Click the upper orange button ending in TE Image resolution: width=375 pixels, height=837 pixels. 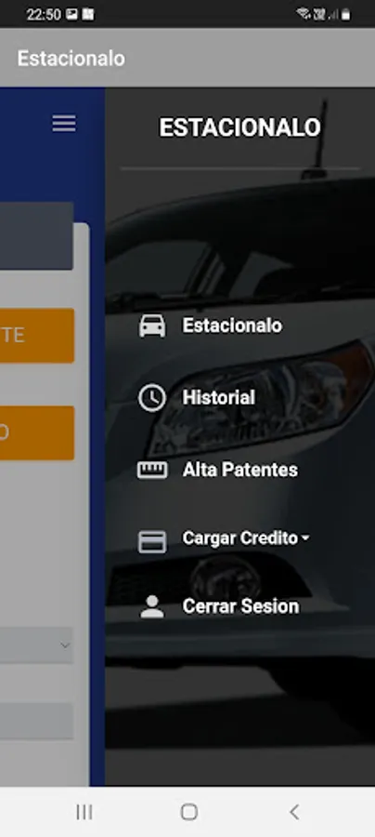tap(37, 335)
